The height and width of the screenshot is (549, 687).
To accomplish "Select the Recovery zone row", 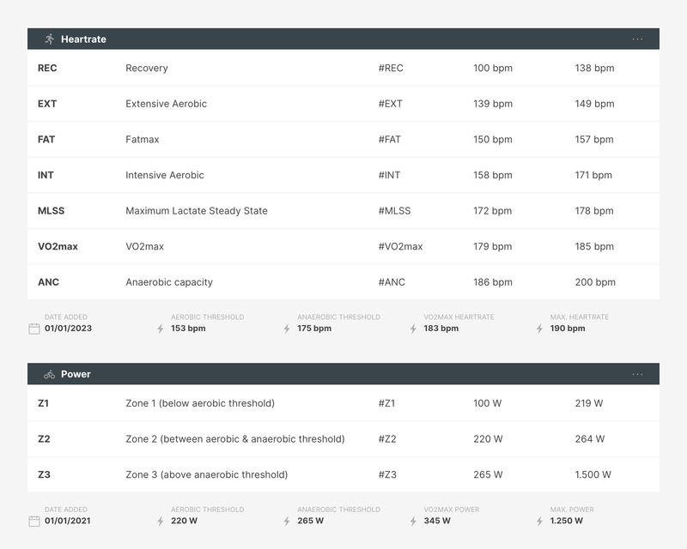I will [343, 69].
